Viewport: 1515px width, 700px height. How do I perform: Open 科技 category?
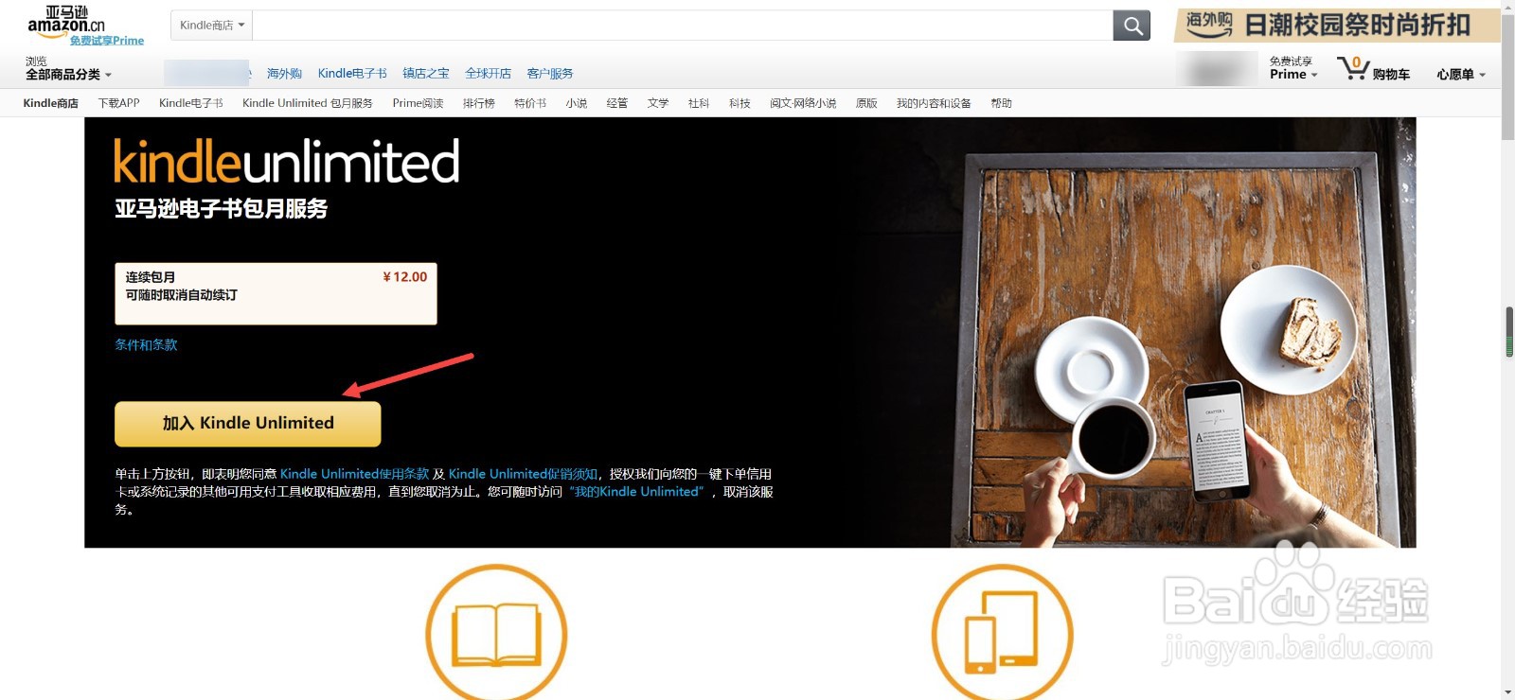click(740, 103)
